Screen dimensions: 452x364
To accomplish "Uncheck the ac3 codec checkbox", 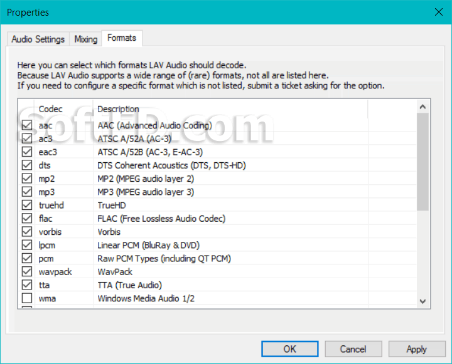I will coord(27,138).
